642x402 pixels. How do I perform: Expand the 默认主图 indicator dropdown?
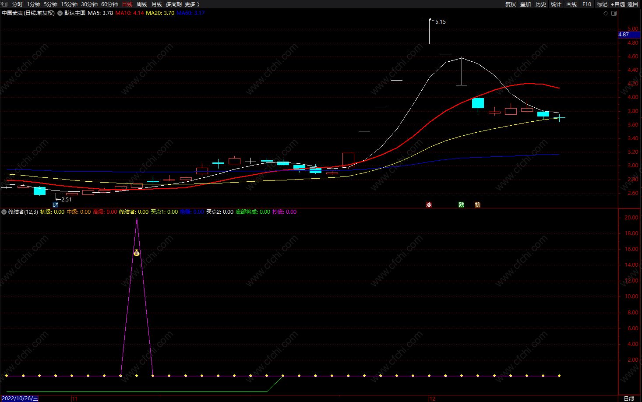tap(60, 13)
